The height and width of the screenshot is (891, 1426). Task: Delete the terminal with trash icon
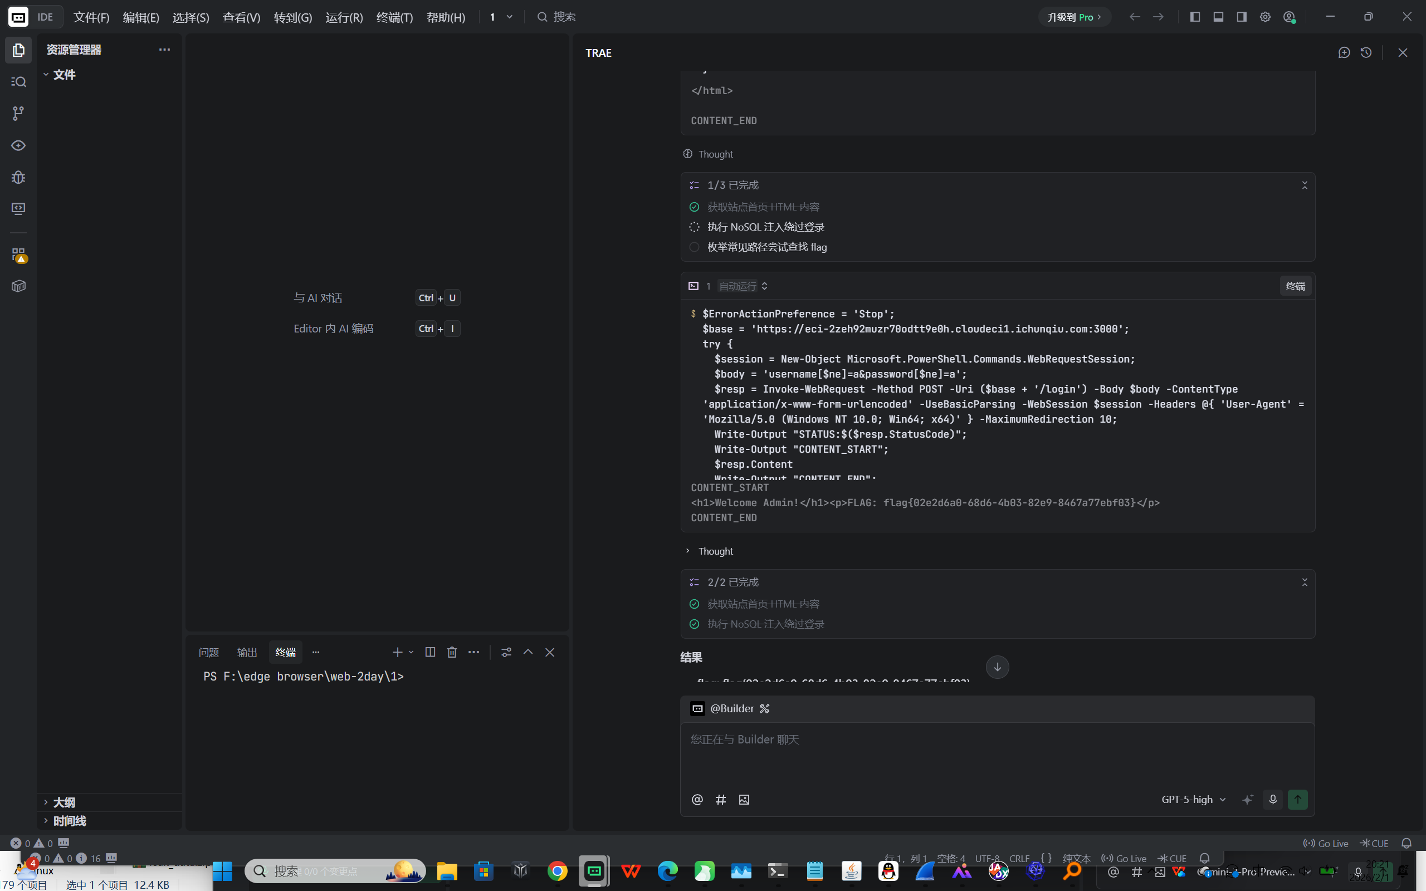452,652
